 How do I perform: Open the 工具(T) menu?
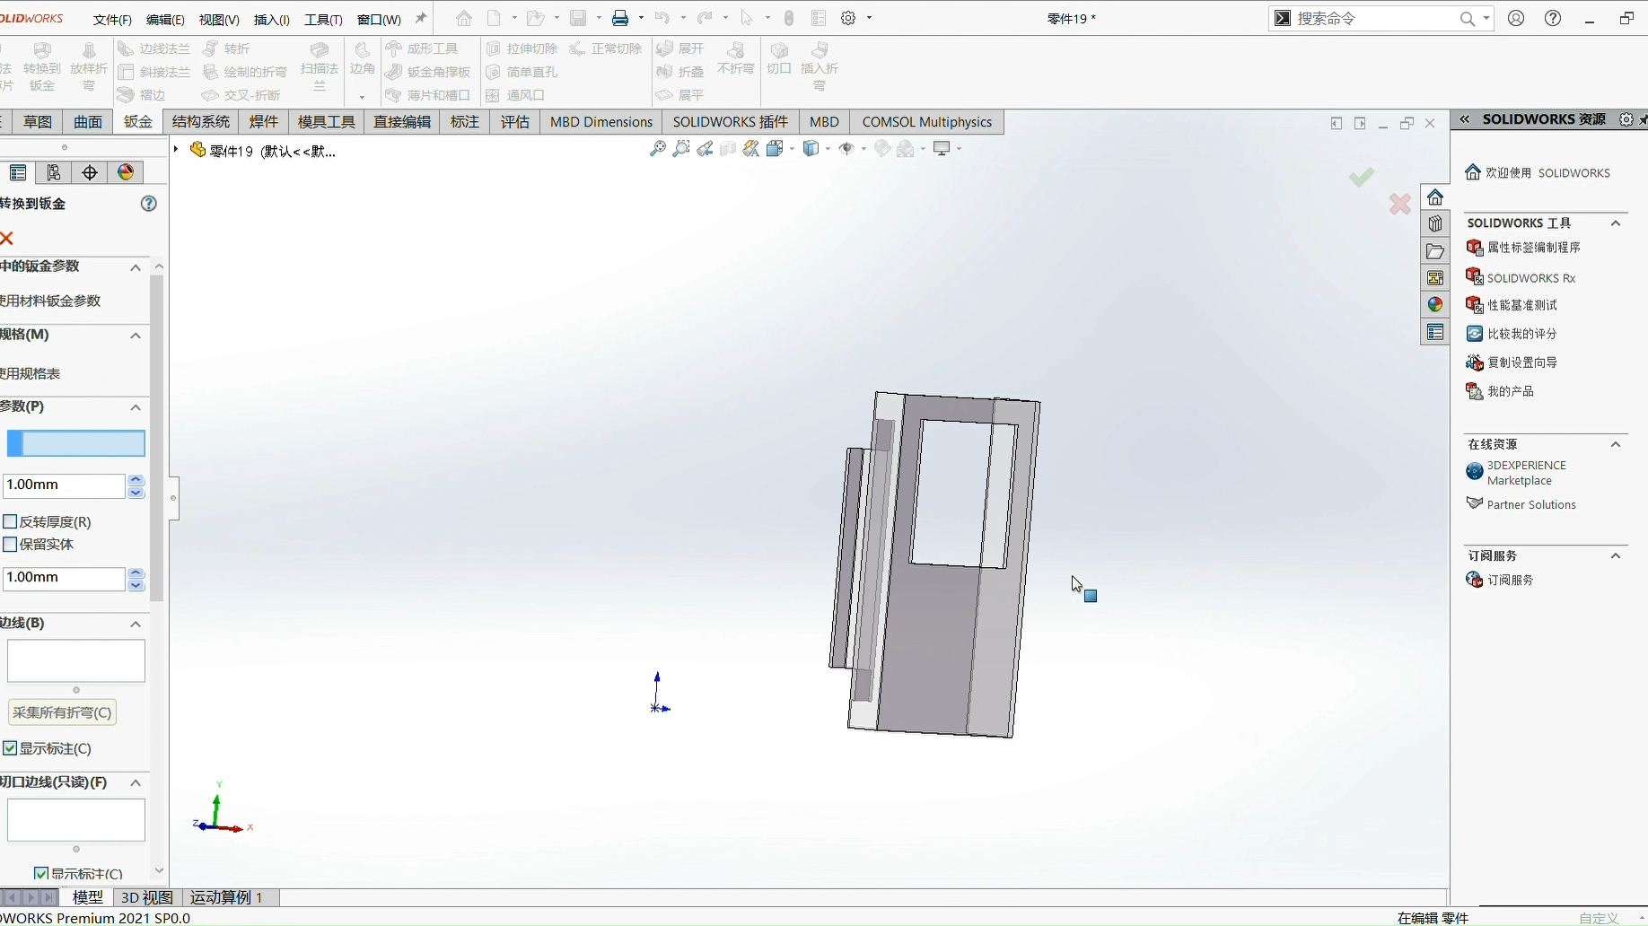[x=323, y=18]
